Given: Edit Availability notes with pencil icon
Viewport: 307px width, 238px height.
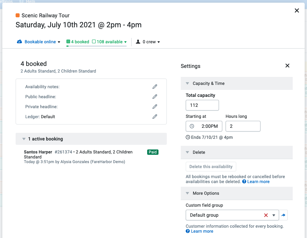Looking at the screenshot, I should tap(155, 87).
